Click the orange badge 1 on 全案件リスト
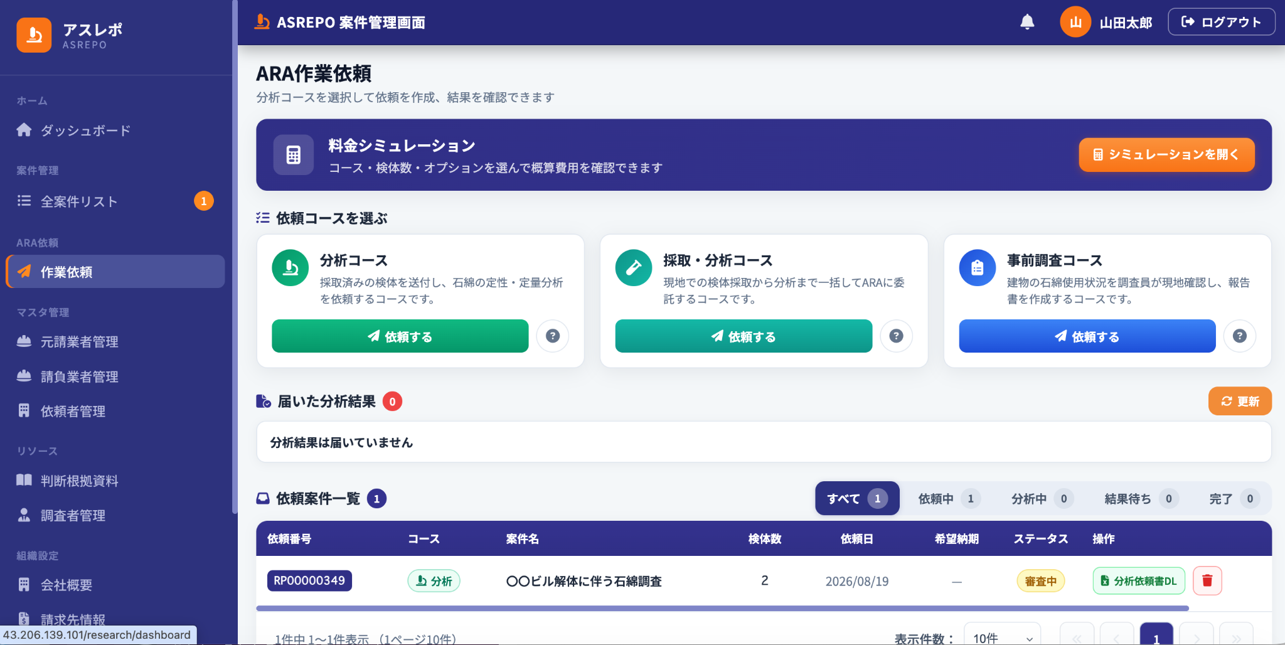The width and height of the screenshot is (1285, 645). 204,201
